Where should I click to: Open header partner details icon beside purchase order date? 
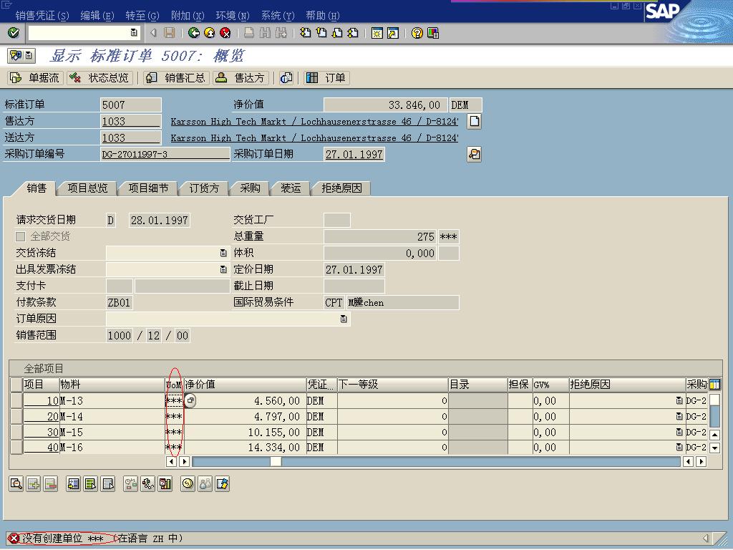[474, 154]
